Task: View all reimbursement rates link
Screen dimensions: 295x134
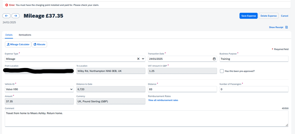Action: [163, 100]
